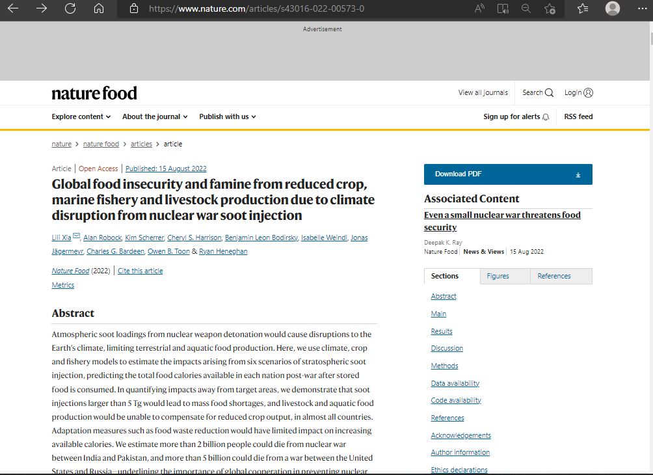Jump to Discussion section link
This screenshot has width=653, height=475.
(447, 348)
